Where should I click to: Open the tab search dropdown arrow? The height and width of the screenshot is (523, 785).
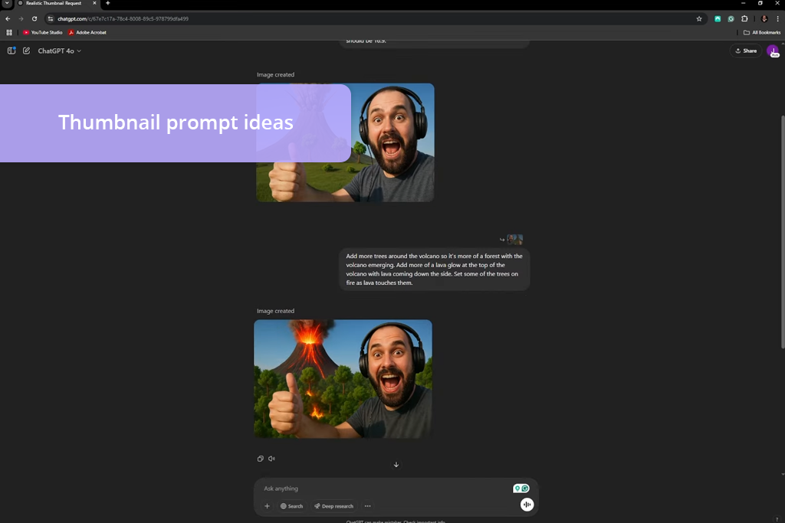7,3
